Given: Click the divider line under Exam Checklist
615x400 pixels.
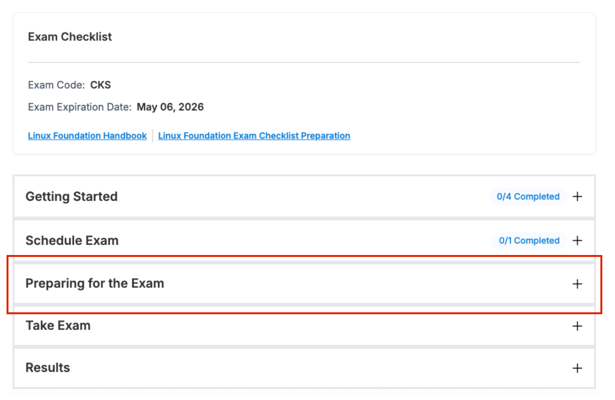Looking at the screenshot, I should [x=304, y=62].
